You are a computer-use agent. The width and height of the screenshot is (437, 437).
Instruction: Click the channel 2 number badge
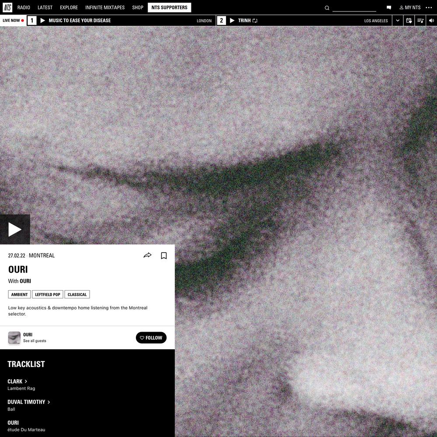221,21
